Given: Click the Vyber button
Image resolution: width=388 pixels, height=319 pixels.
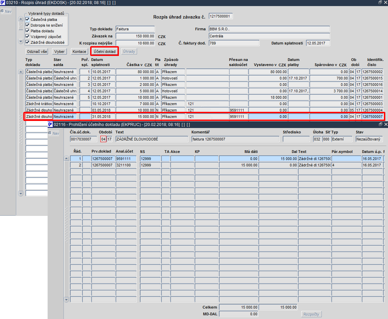Looking at the screenshot, I should click(59, 51).
